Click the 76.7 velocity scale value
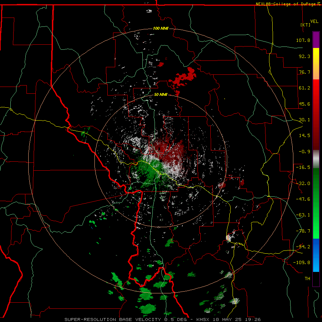The height and width of the screenshot is (322, 322). (304, 72)
